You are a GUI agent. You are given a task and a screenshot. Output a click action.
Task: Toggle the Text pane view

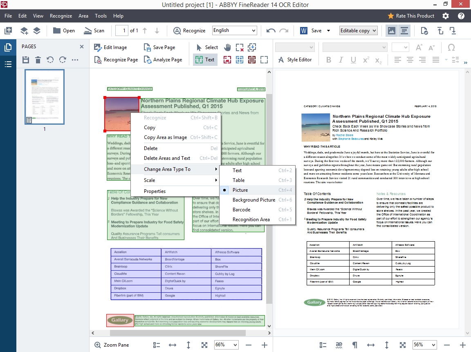[x=404, y=31]
